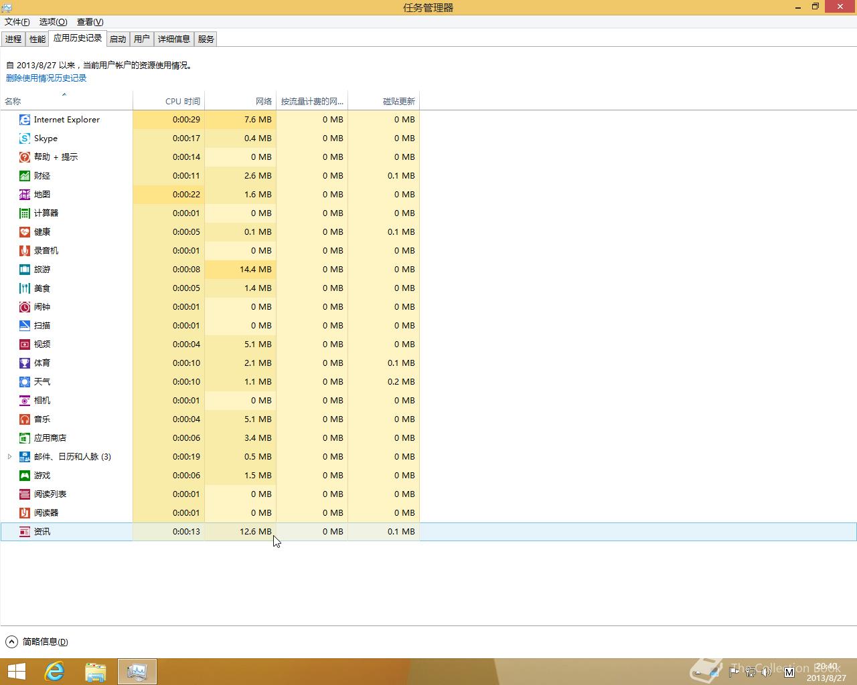Viewport: 857px width, 685px height.
Task: Switch to the 进程 tab
Action: pyautogui.click(x=13, y=39)
